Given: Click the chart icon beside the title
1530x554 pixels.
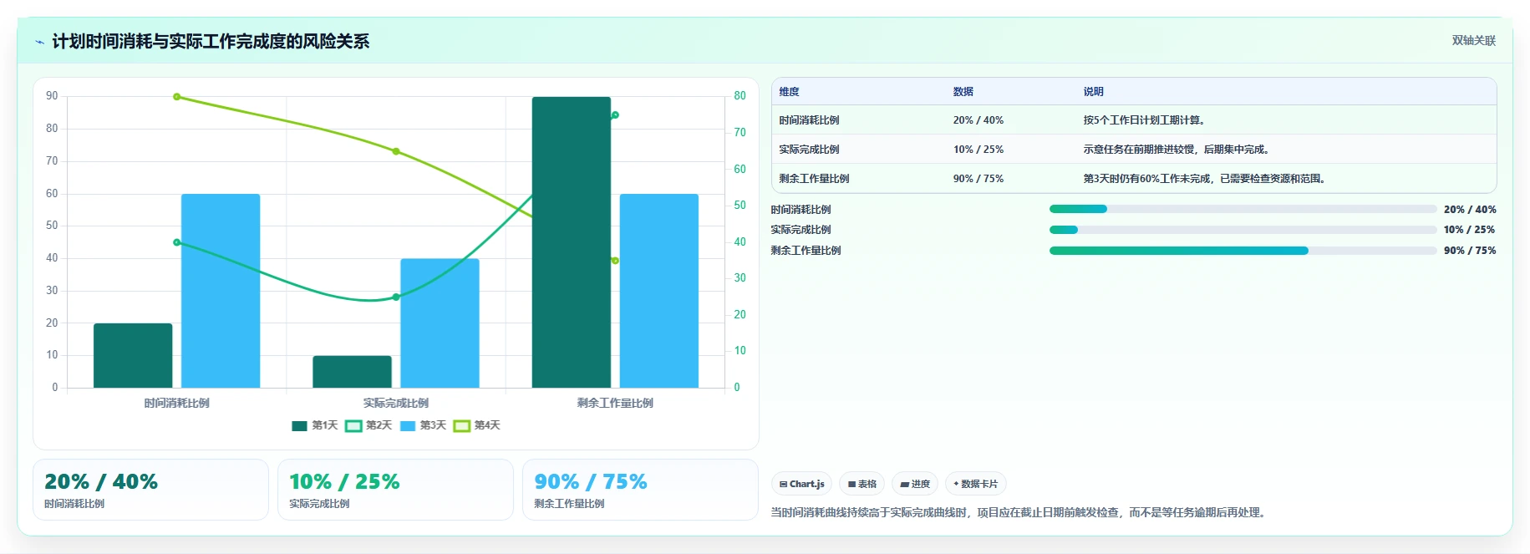Looking at the screenshot, I should (39, 42).
